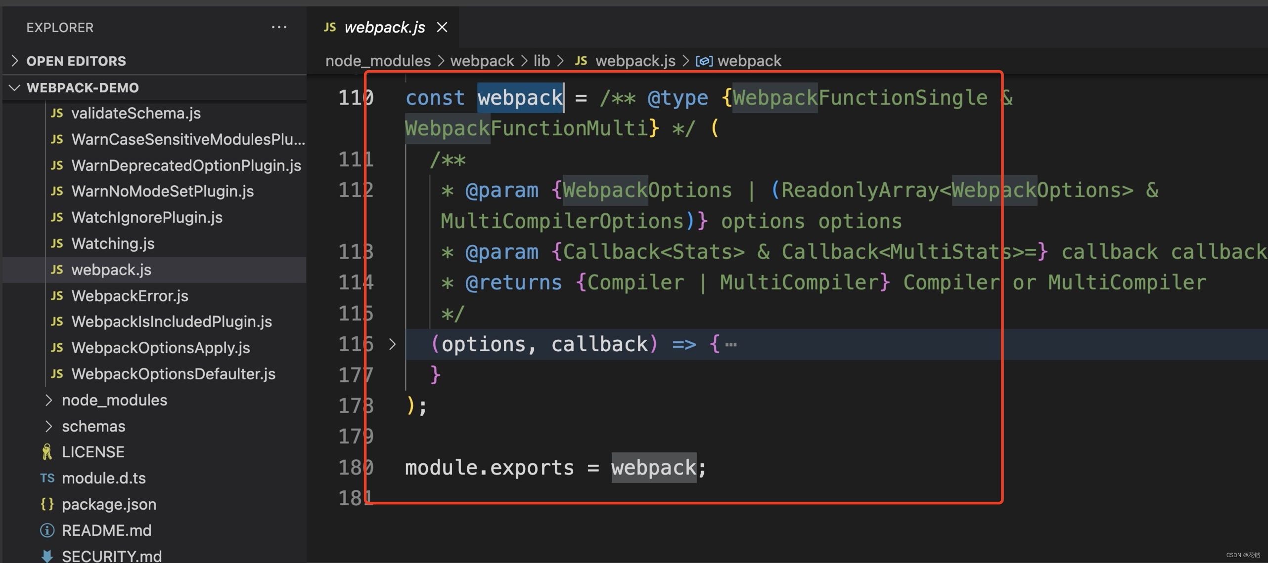Select WebpackError.js in the file tree

[x=130, y=295]
